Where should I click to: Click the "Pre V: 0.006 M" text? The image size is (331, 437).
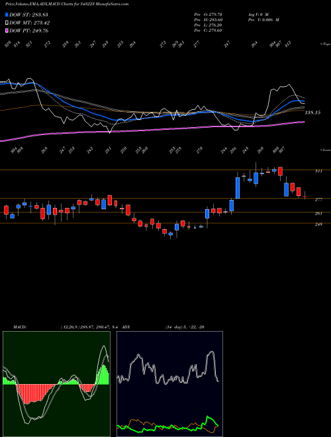pos(263,19)
